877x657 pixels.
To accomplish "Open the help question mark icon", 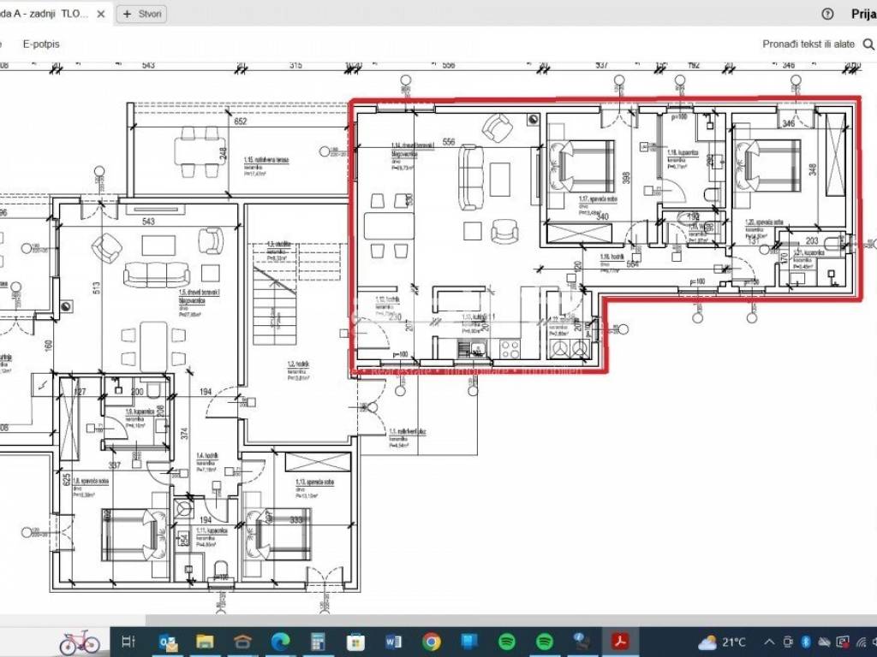I will pos(827,14).
